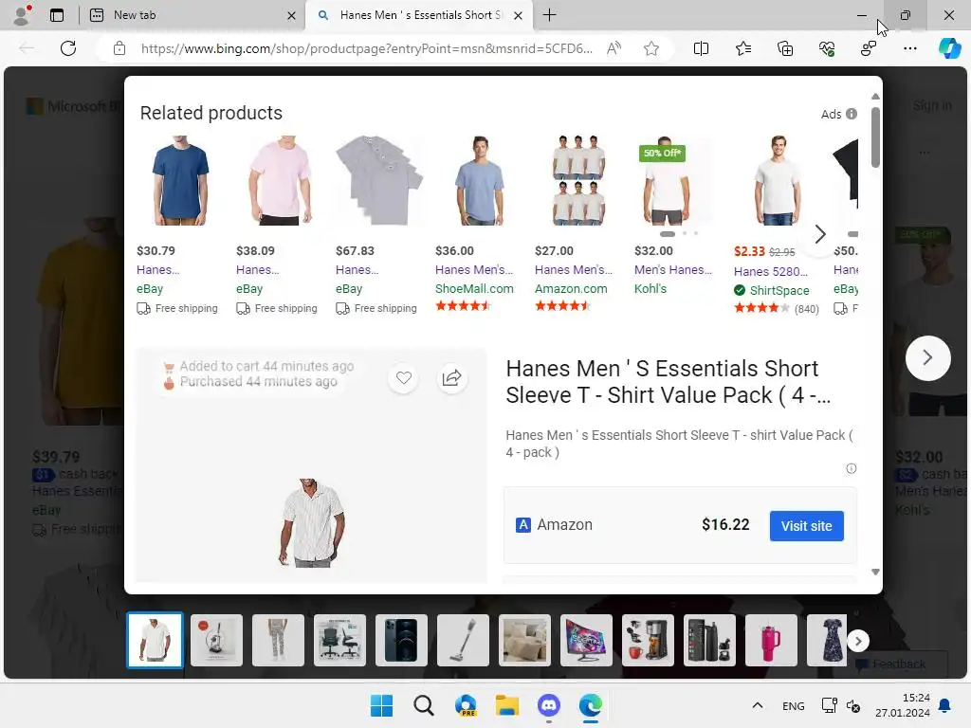Select the pillows thumbnail
The width and height of the screenshot is (971, 728).
[524, 641]
